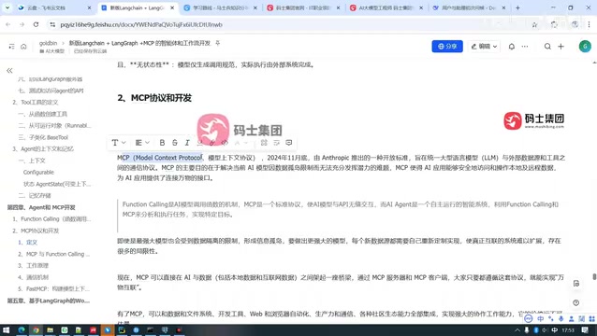597x336 pixels.
Task: Open goldbin breadcrumb link
Action: click(x=48, y=43)
